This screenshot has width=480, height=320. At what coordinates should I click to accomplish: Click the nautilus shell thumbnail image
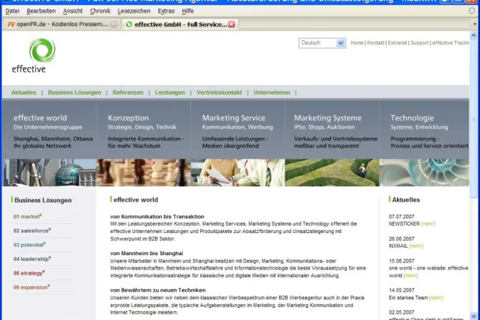pos(425,173)
